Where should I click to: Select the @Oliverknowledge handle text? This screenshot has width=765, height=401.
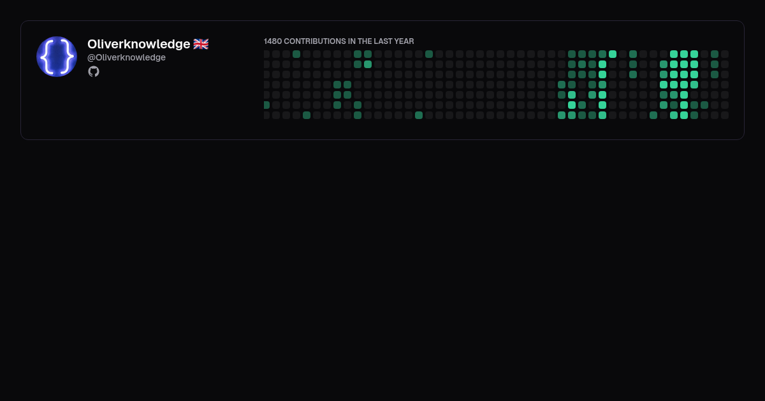point(126,57)
